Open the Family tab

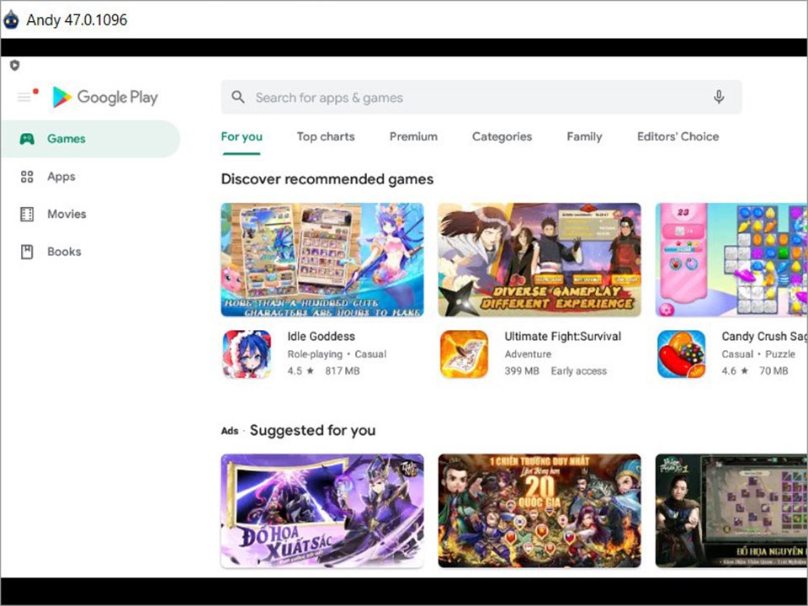(x=584, y=136)
